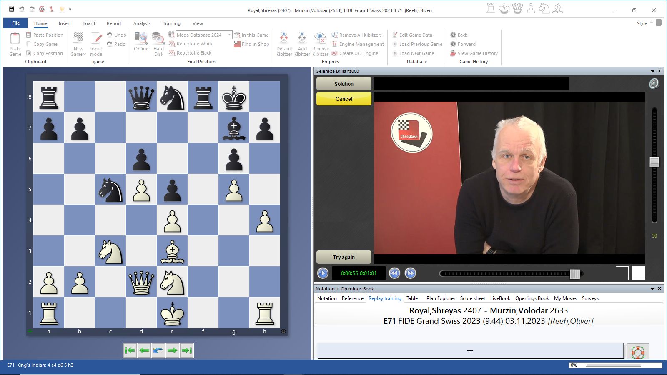
Task: Click Add Kibitzer
Action: coord(302,44)
